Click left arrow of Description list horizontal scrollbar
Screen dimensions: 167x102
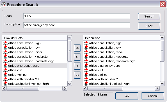[85, 88]
